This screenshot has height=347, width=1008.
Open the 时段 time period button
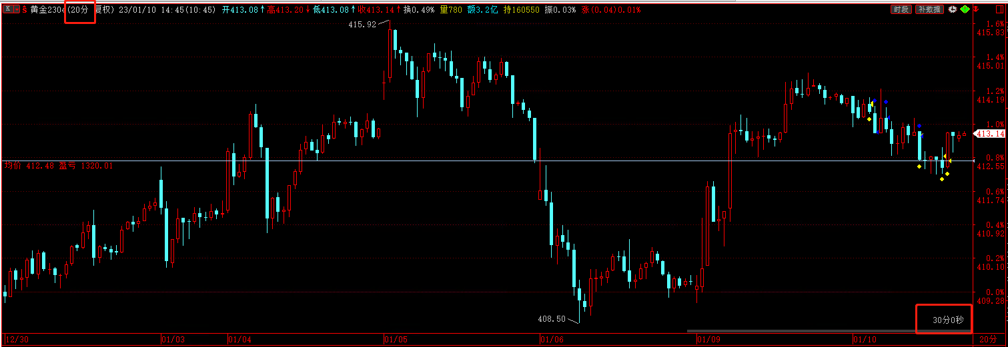901,9
